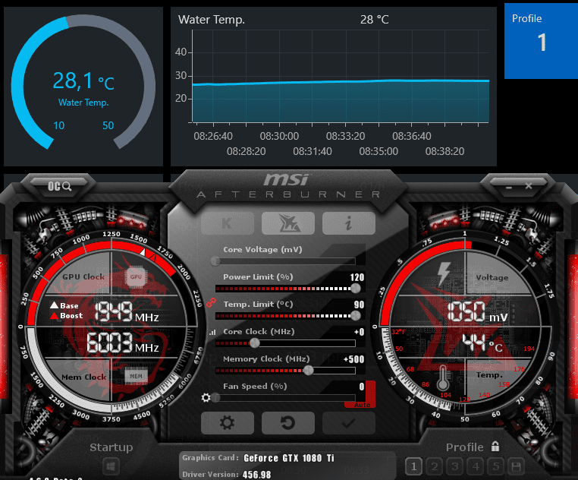
Task: Click the GeForce GTX 1080 Ti card name
Action: coord(289,458)
